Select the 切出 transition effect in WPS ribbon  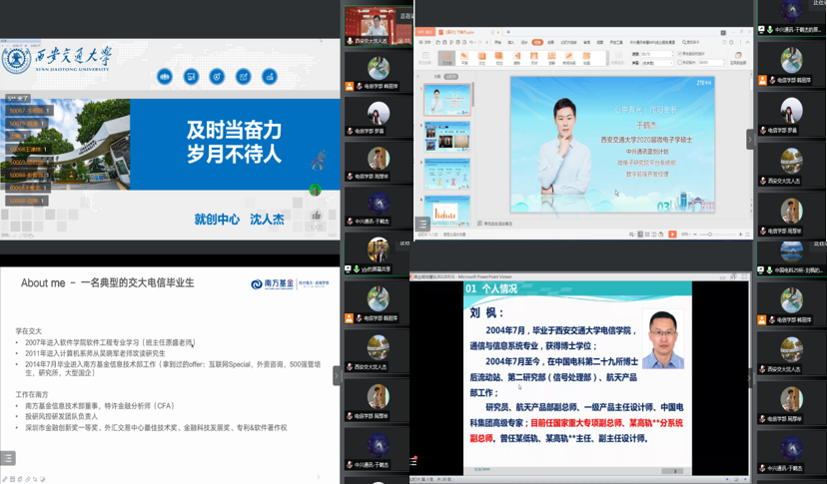(x=499, y=58)
